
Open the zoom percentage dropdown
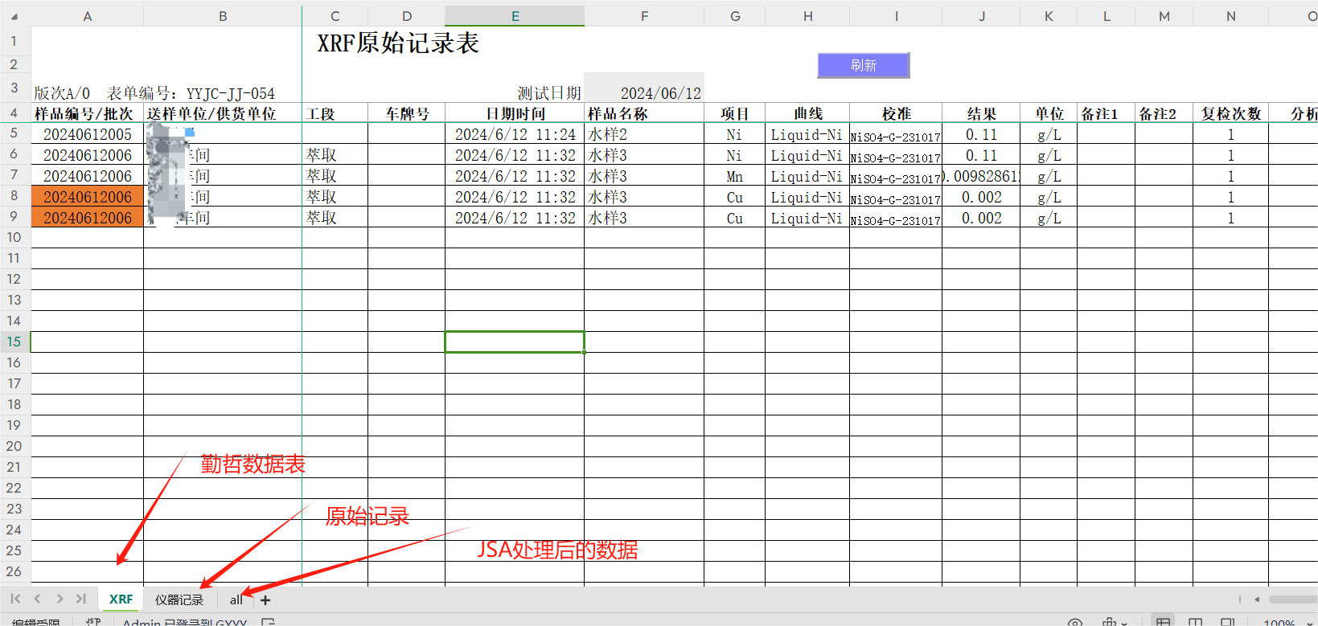(x=1310, y=623)
